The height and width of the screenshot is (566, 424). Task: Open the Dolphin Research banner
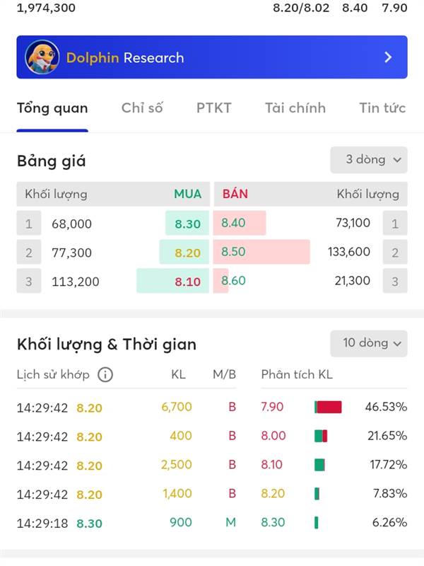click(x=212, y=57)
